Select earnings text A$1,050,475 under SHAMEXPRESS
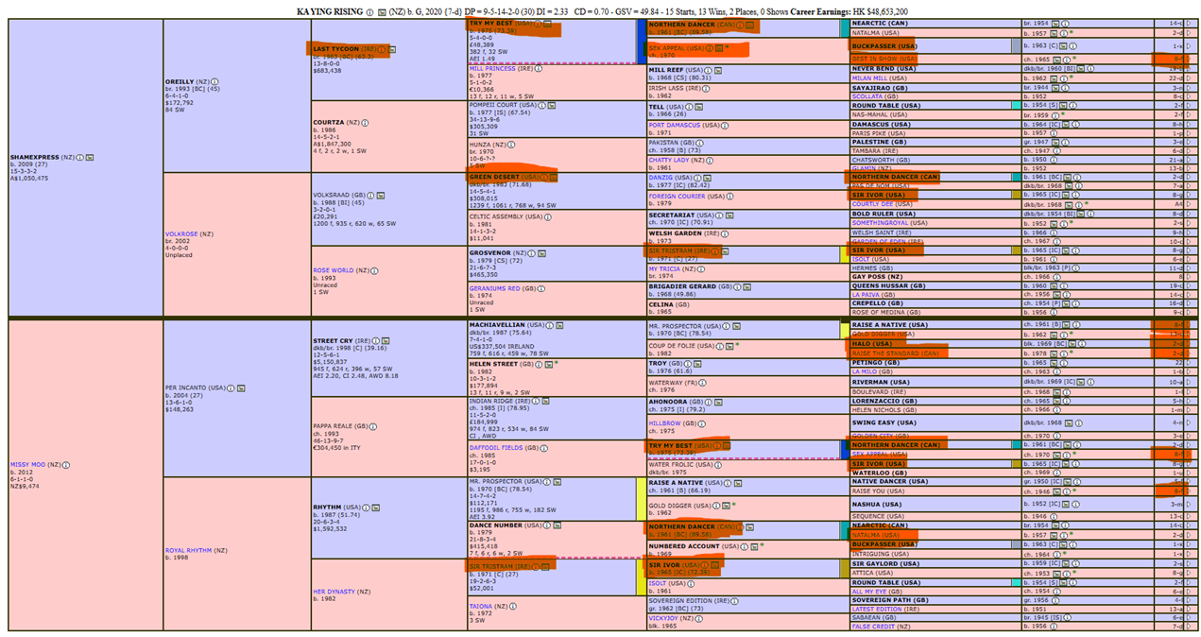 point(28,177)
